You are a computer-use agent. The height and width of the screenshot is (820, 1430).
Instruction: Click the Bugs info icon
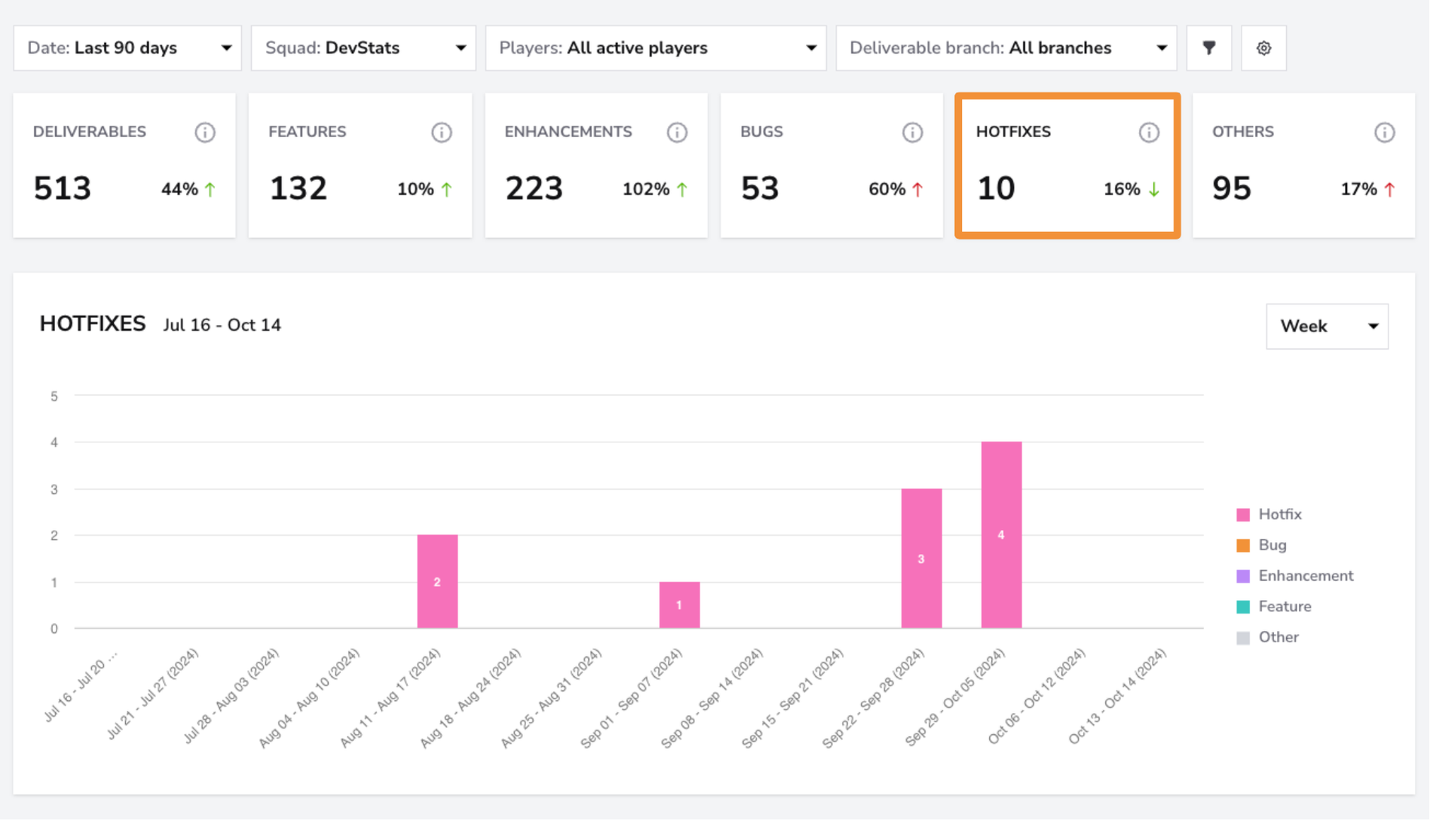tap(913, 133)
